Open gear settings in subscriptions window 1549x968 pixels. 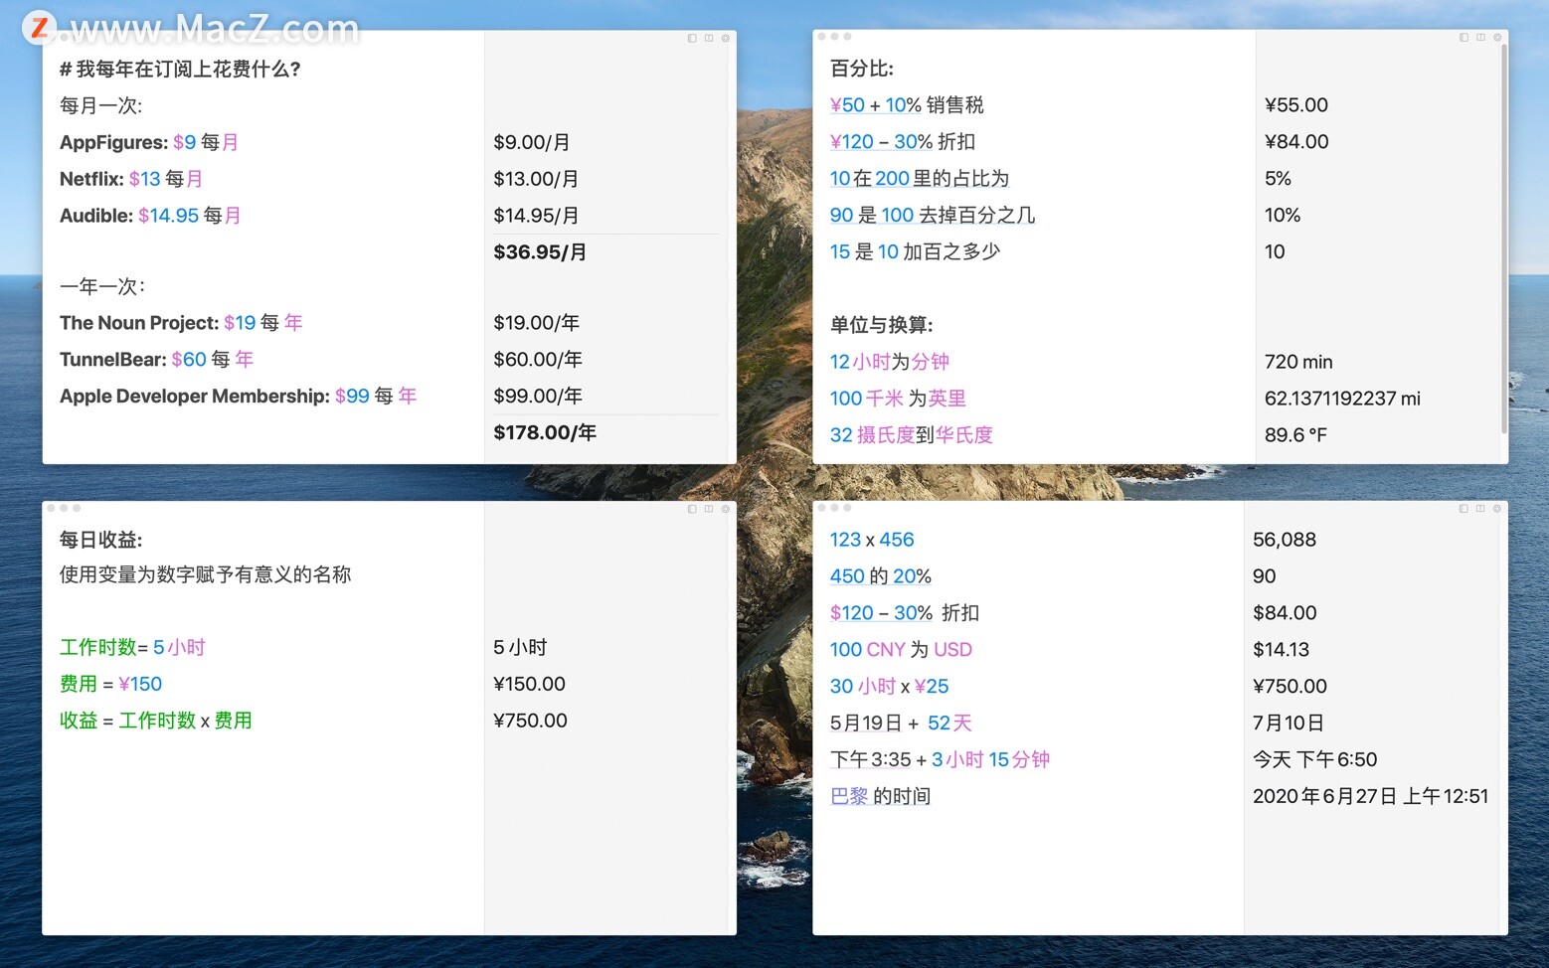point(726,38)
